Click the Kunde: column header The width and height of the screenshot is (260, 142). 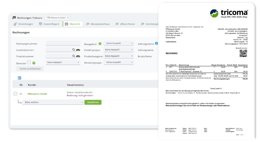point(32,85)
